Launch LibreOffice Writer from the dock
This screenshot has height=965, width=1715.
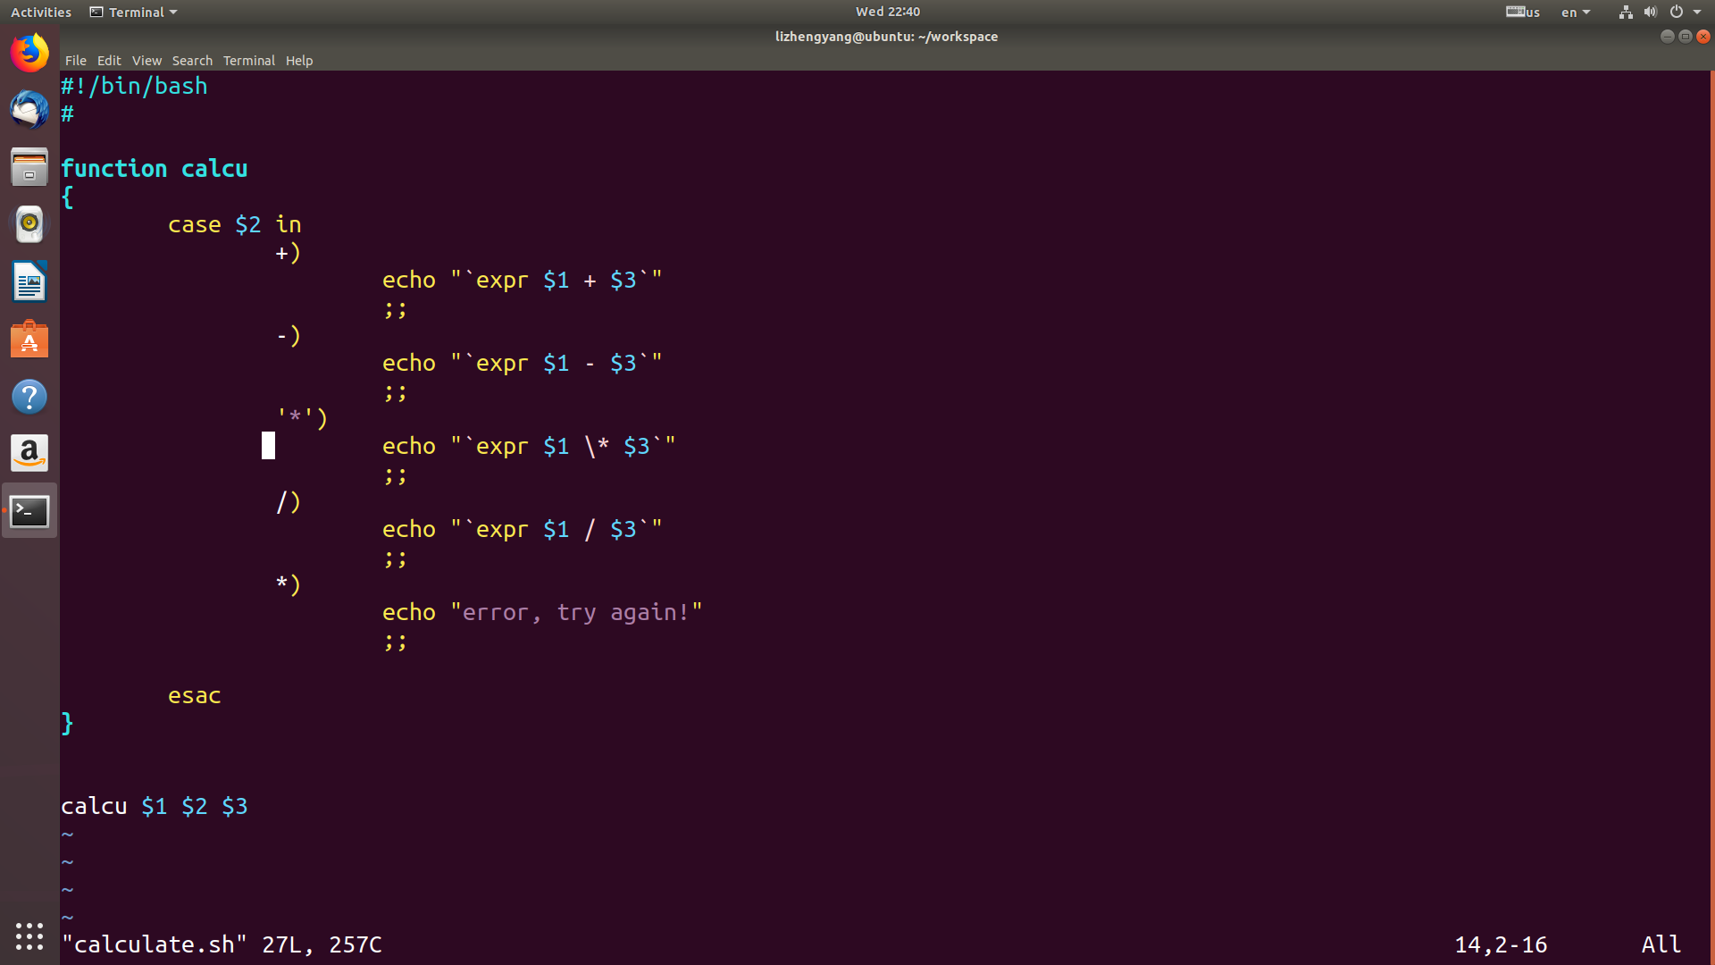pos(29,281)
